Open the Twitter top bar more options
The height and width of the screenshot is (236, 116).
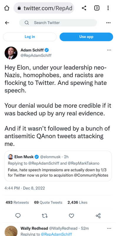point(108,23)
